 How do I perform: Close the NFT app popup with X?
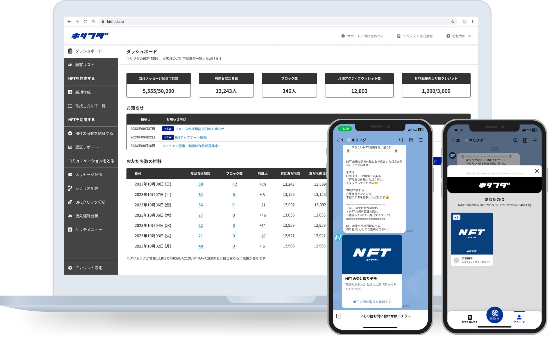(x=537, y=171)
